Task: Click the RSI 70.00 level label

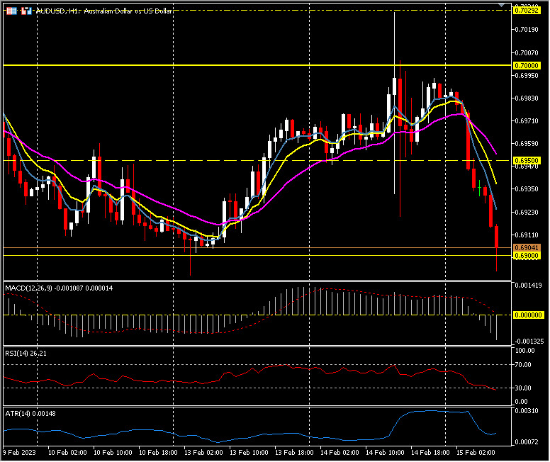Action: point(524,364)
